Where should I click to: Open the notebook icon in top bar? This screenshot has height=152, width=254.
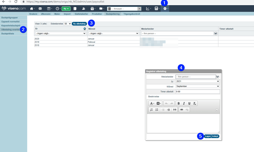click(75, 9)
